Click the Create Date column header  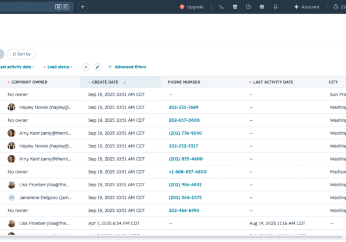point(105,82)
